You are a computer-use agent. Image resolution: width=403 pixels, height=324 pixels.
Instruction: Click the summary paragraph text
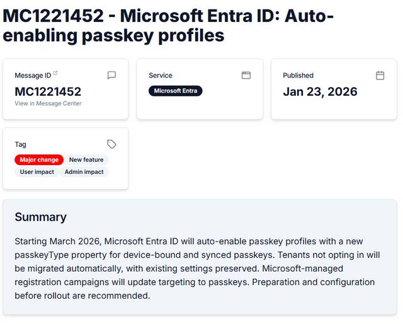click(198, 268)
